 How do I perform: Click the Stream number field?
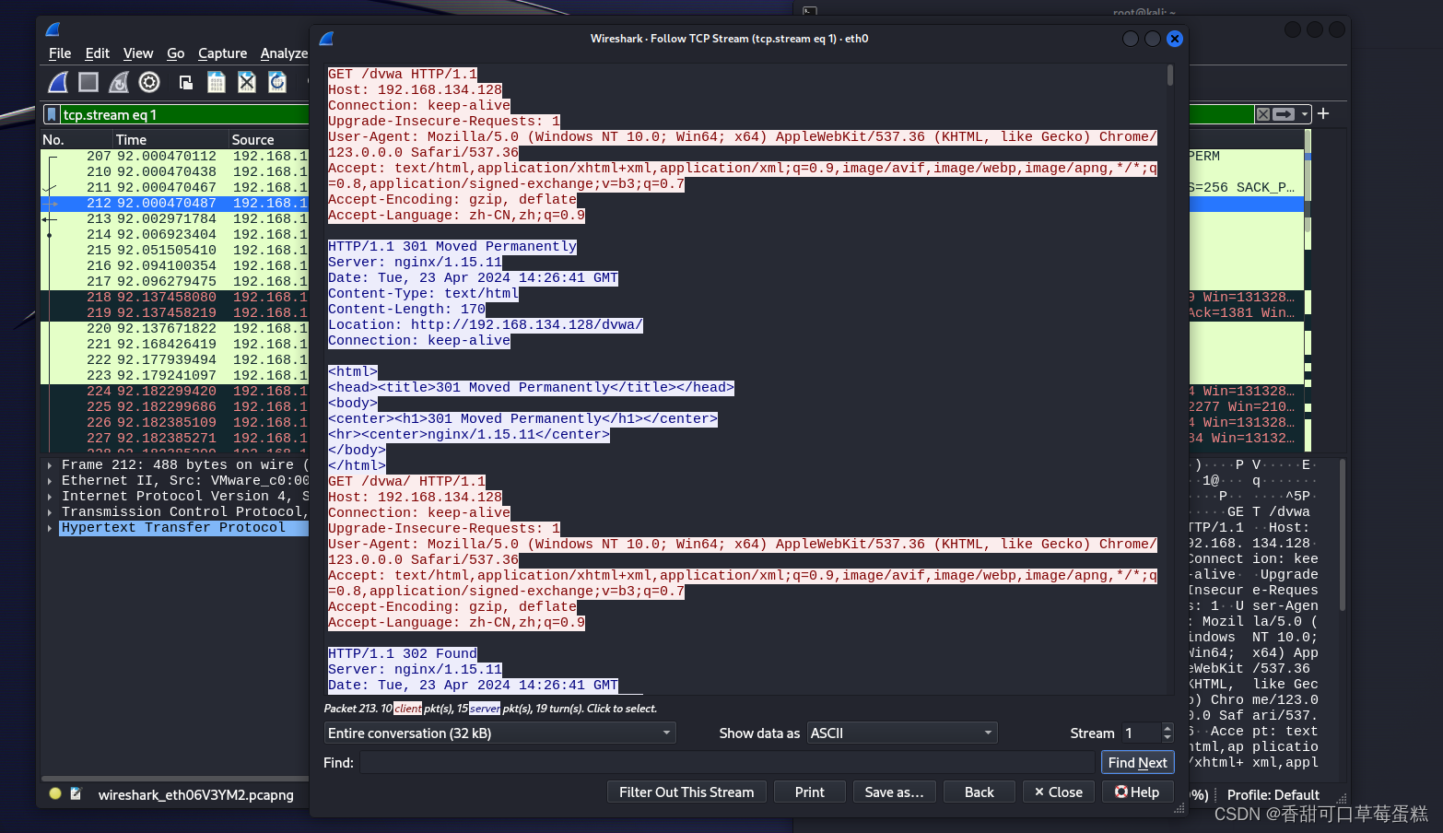[1141, 733]
